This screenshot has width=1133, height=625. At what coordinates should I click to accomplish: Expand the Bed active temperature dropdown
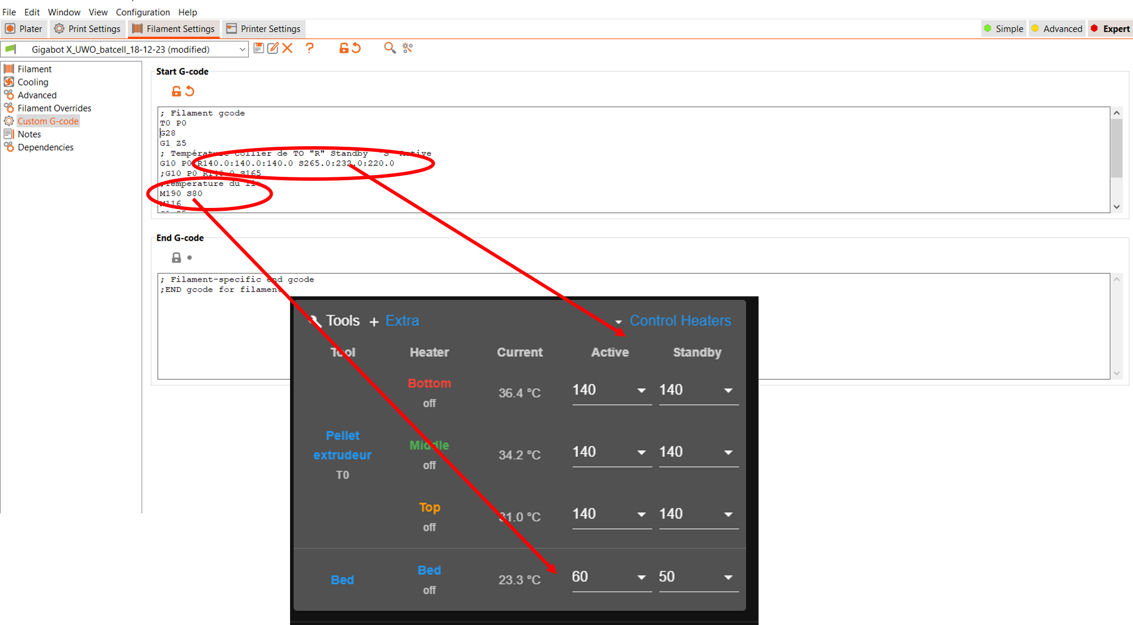tap(641, 577)
